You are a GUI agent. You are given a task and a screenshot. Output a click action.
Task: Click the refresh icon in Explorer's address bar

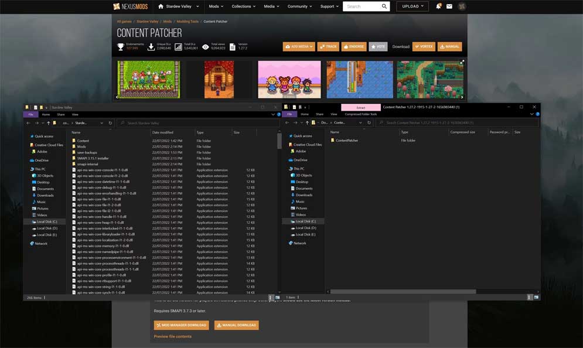tap(109, 122)
